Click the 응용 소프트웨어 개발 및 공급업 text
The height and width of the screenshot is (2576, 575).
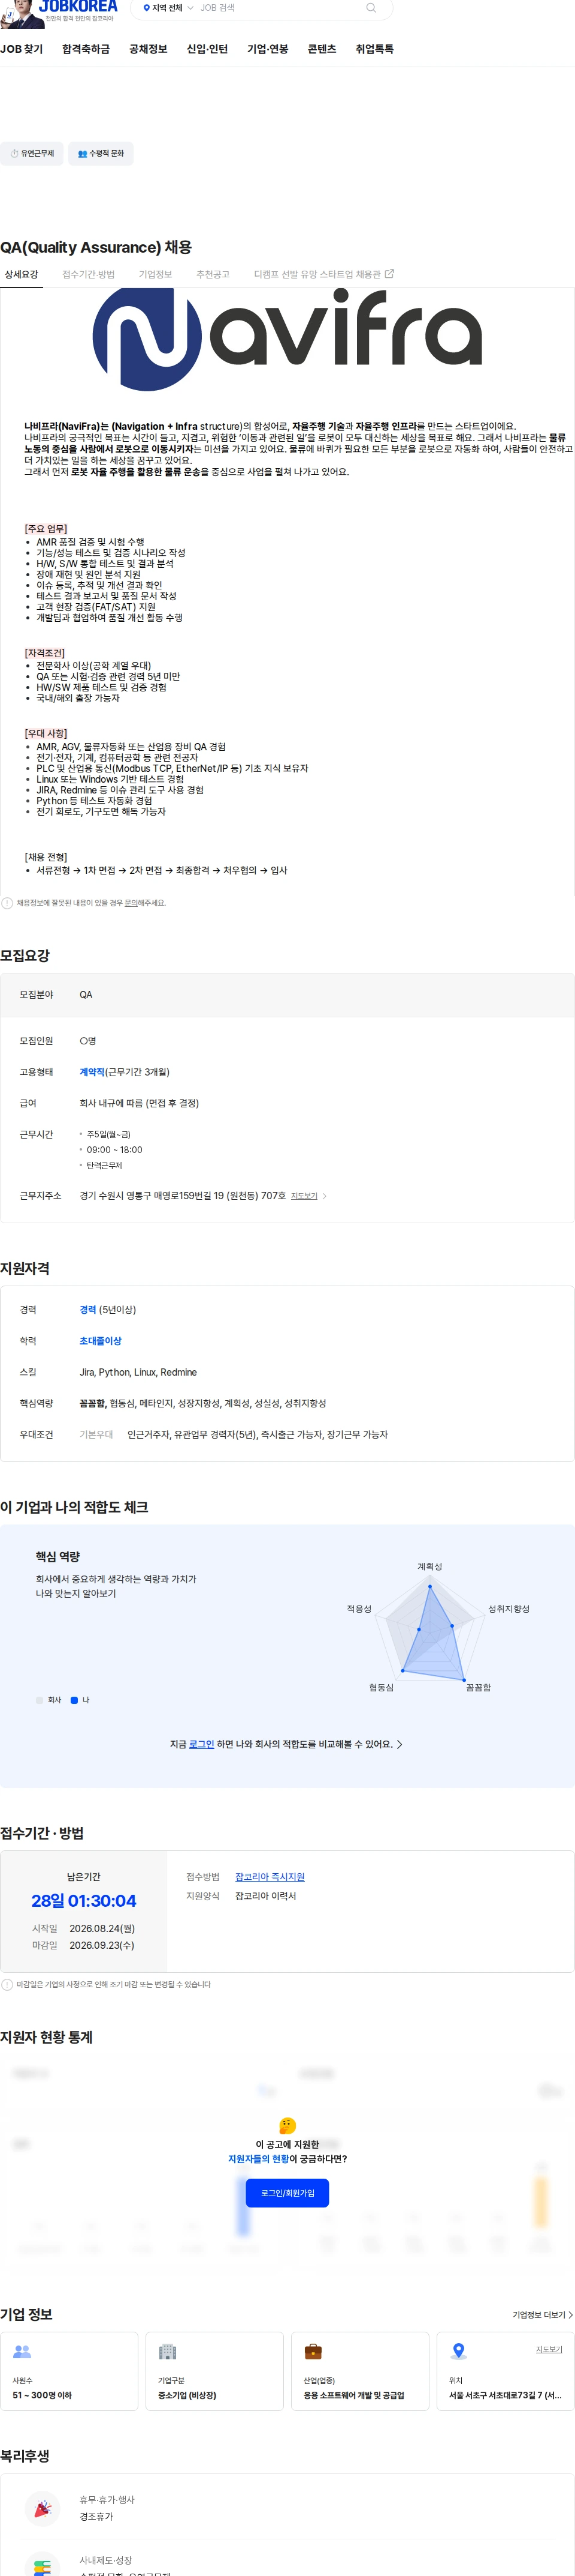(353, 2396)
